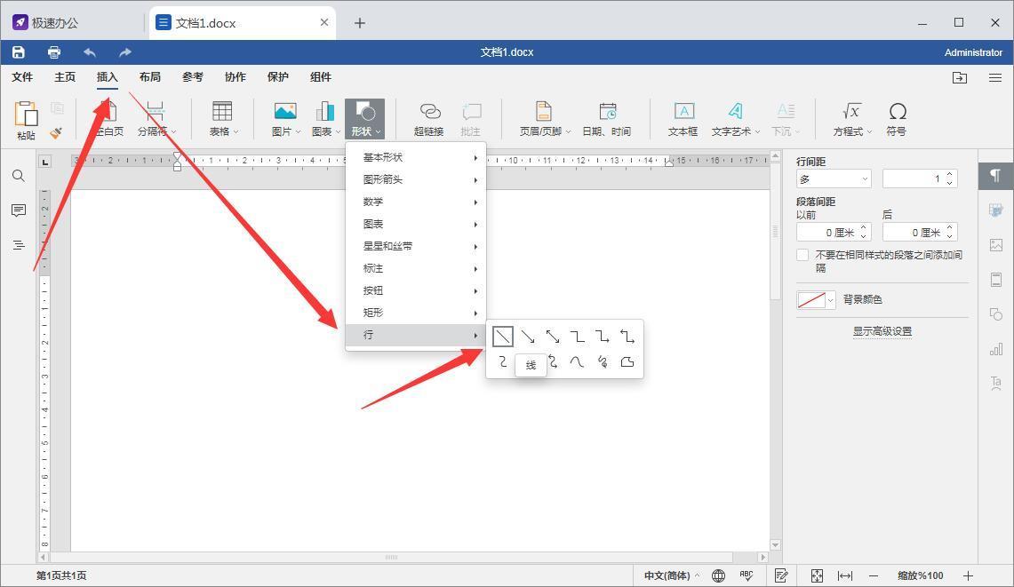The height and width of the screenshot is (587, 1014).
Task: Enable no spacing between same-style paragraphs checkbox
Action: [803, 256]
